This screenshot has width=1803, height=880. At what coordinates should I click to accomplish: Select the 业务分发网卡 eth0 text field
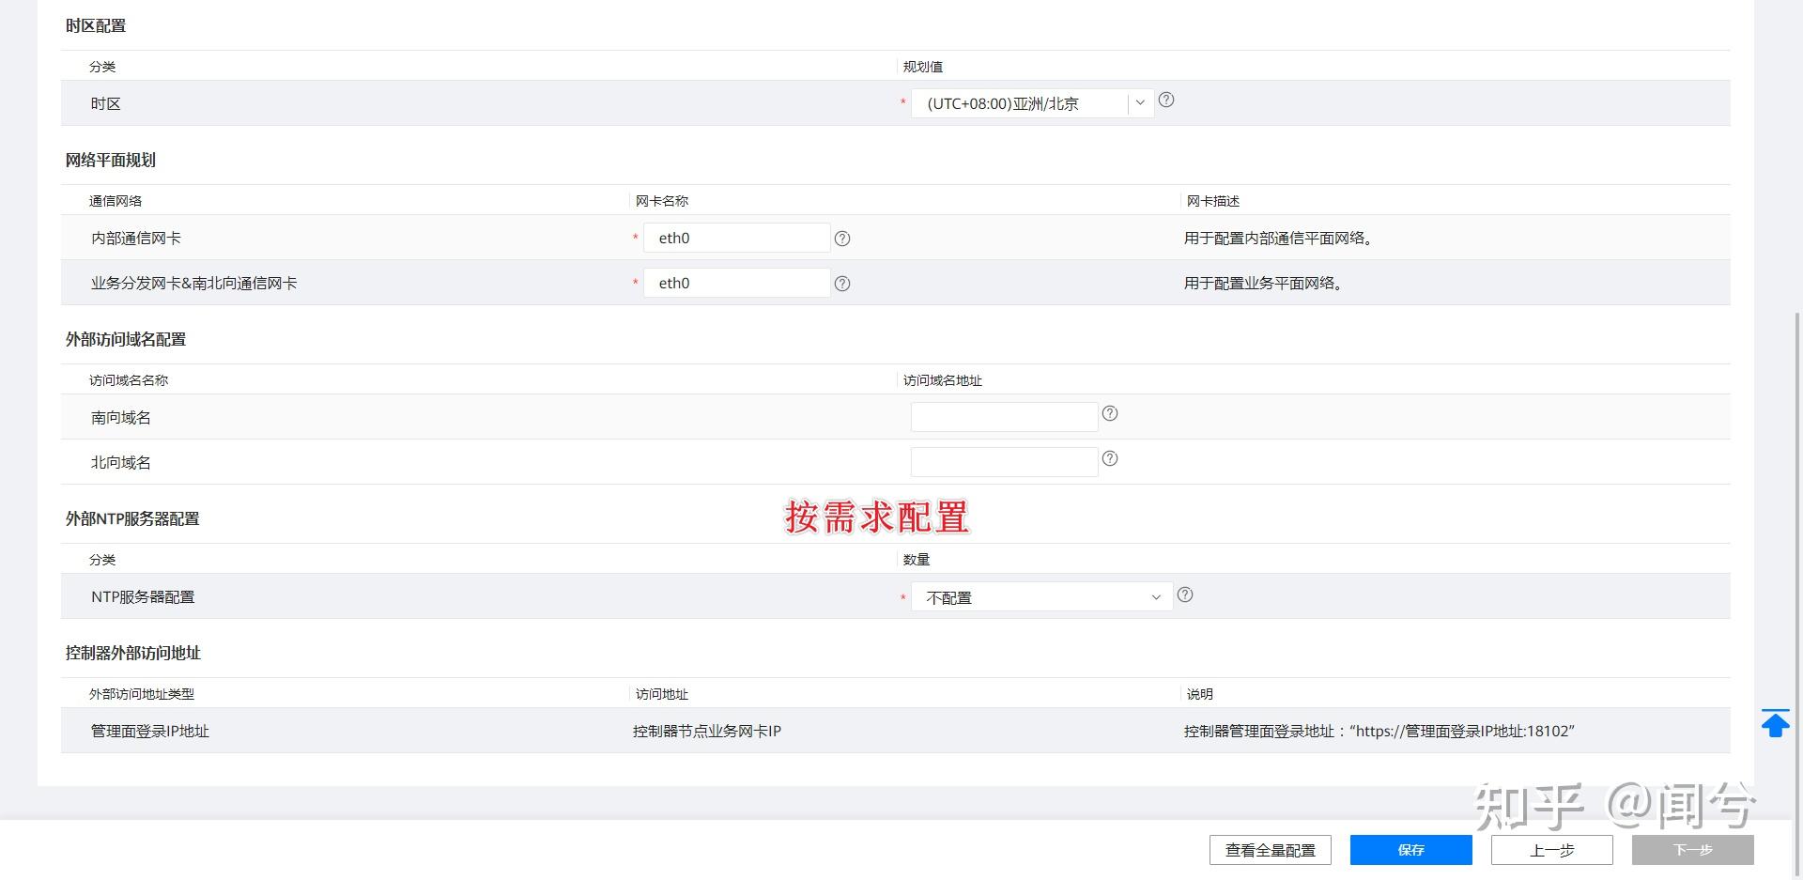point(737,283)
